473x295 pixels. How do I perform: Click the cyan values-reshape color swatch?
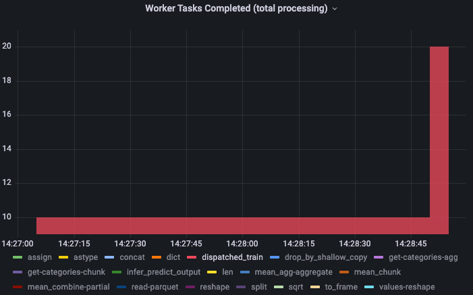click(369, 287)
